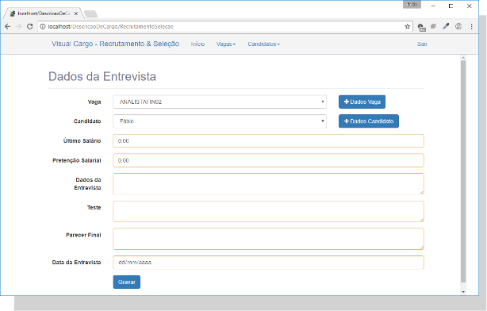Submit the form with Gravar button
The image size is (487, 311).
tap(127, 282)
